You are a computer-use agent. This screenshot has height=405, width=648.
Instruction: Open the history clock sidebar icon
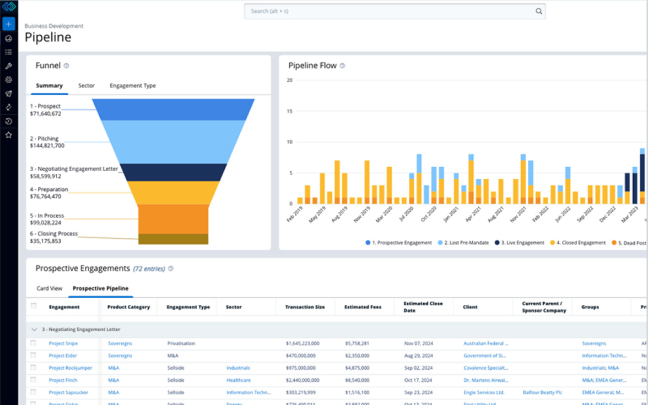click(8, 121)
